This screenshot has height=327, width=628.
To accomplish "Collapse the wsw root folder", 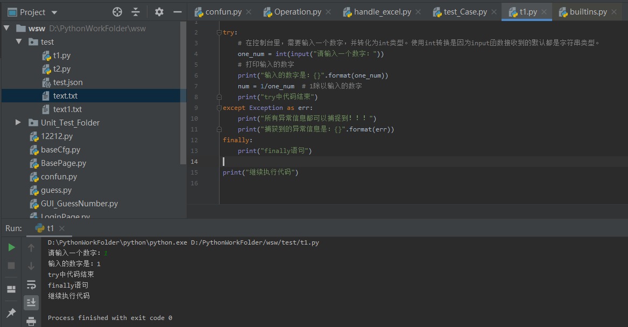I will click(x=7, y=28).
